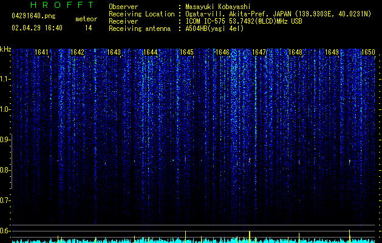
Task: Click the HROFFT title text
Action: coord(62,5)
